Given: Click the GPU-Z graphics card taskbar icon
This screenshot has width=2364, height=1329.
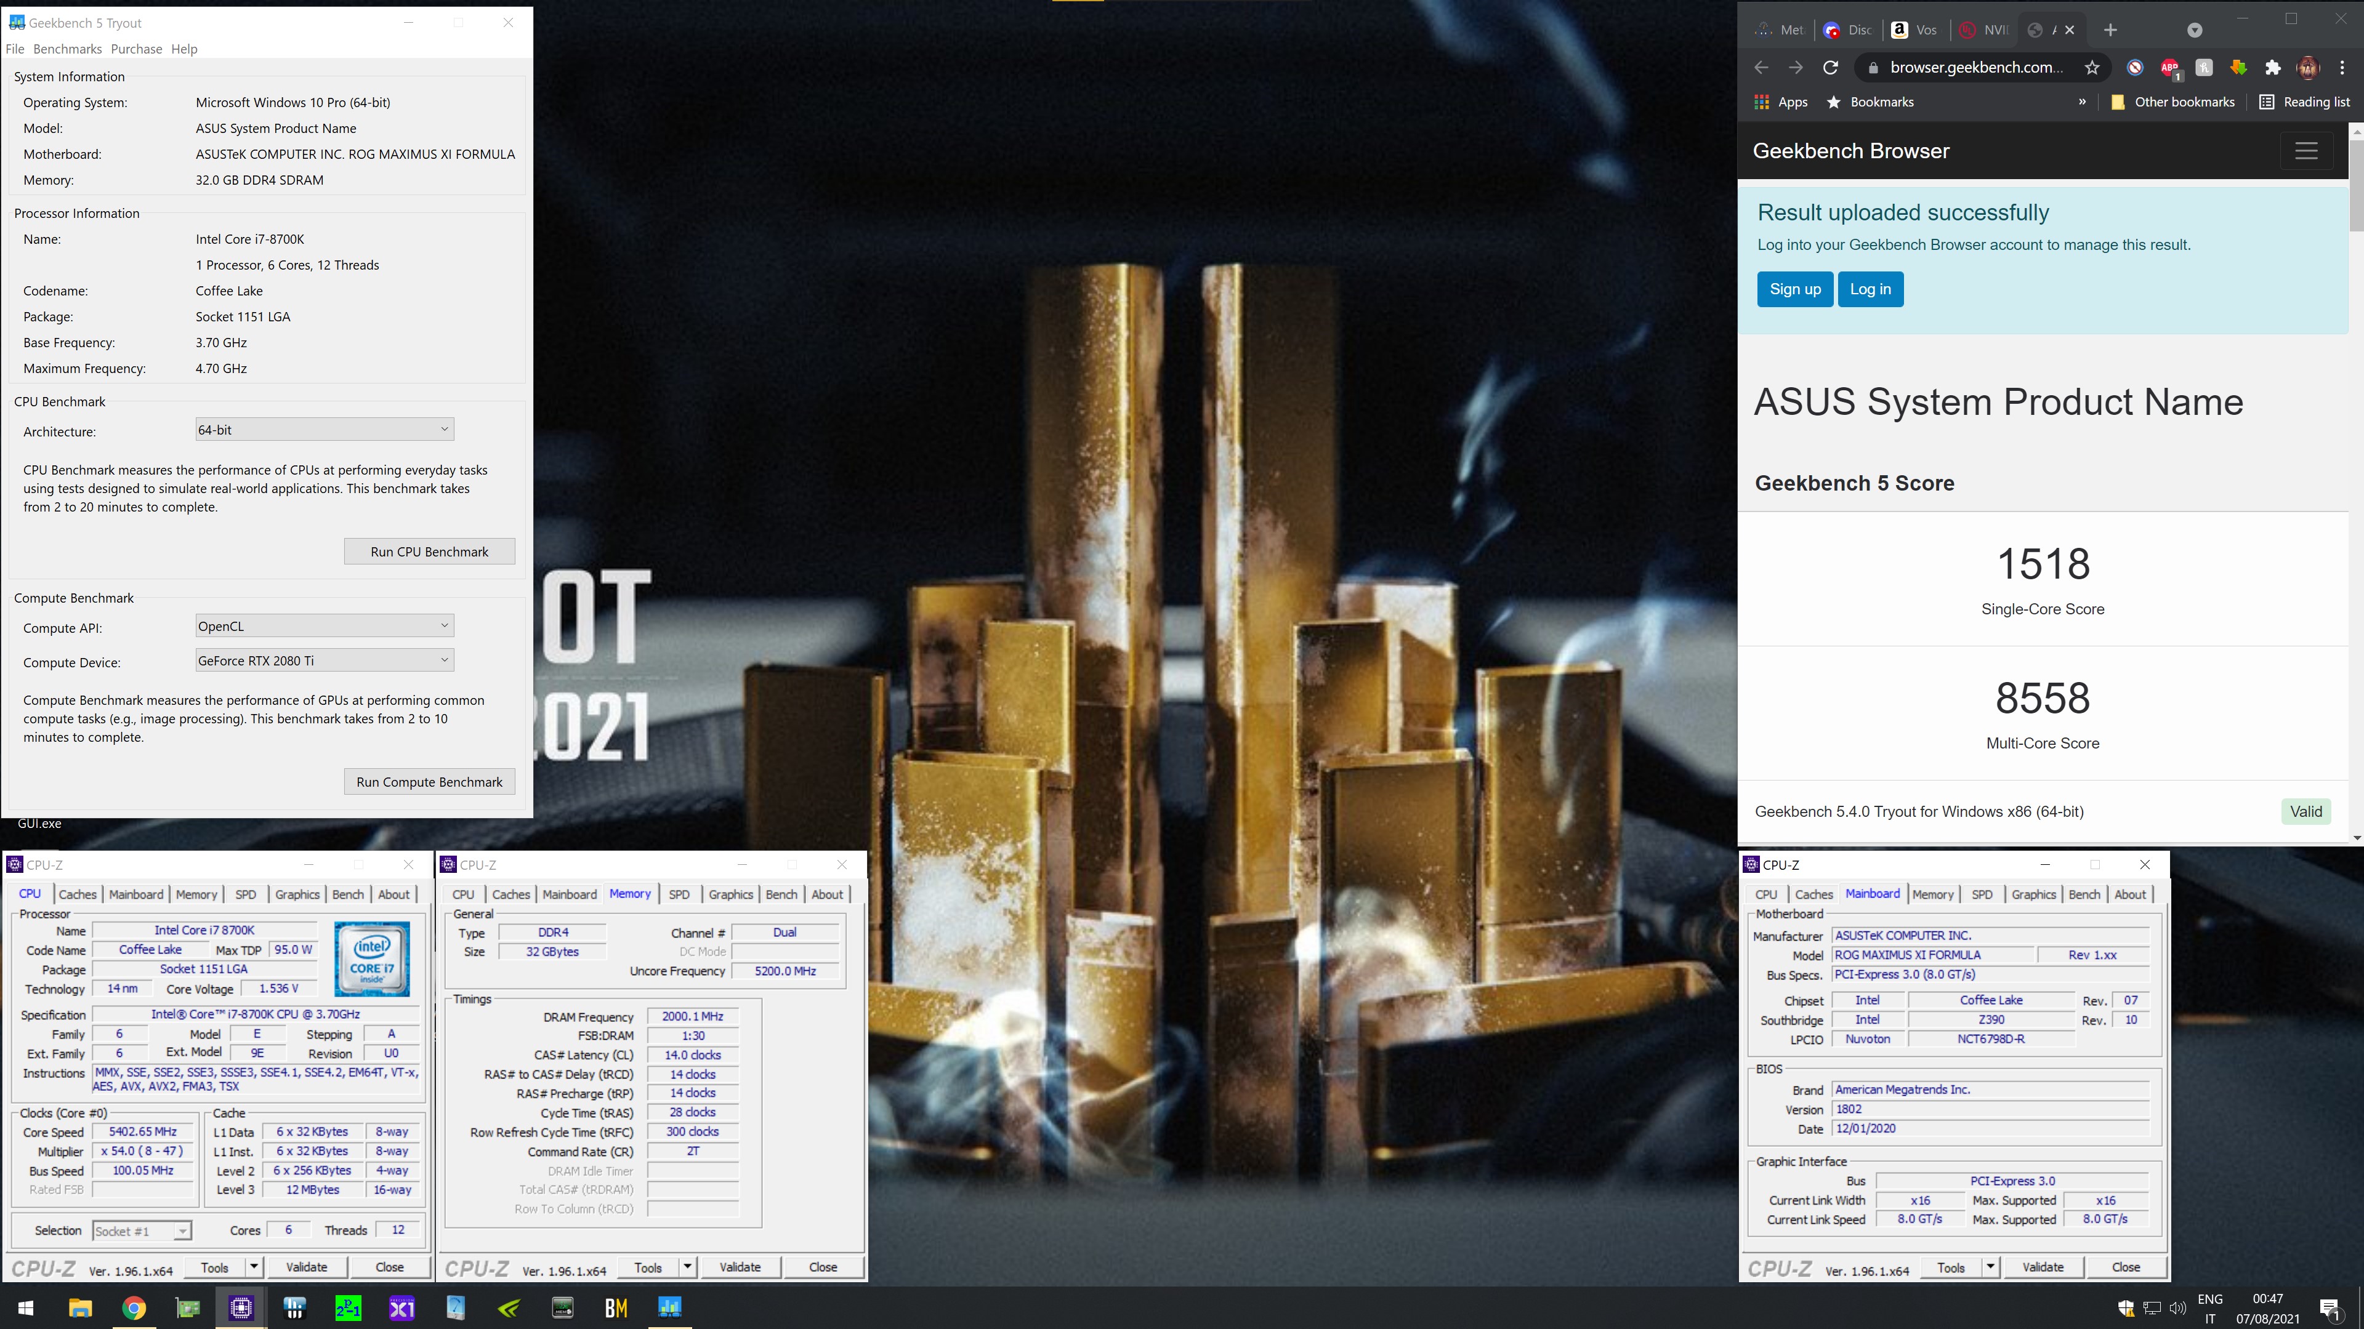Looking at the screenshot, I should point(188,1308).
